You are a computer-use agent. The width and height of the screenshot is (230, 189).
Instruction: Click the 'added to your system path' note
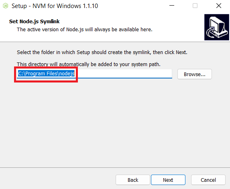89,64
